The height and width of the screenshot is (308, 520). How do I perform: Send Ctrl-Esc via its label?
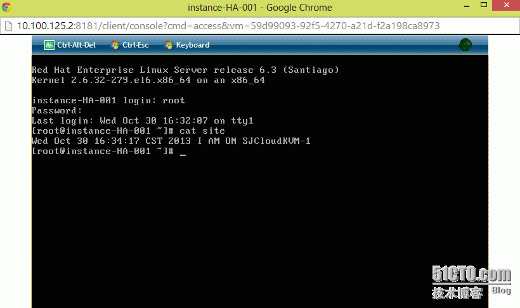click(136, 45)
